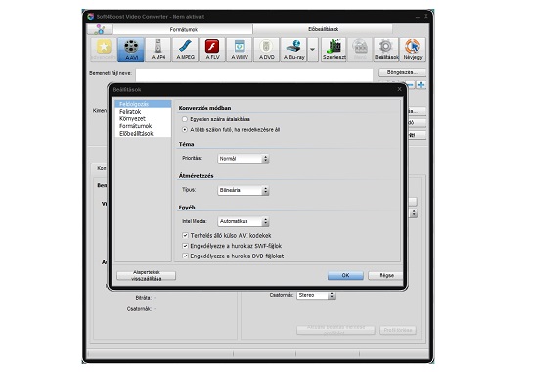Pick the A DVD format icon
This screenshot has width=538, height=372.
pyautogui.click(x=267, y=50)
